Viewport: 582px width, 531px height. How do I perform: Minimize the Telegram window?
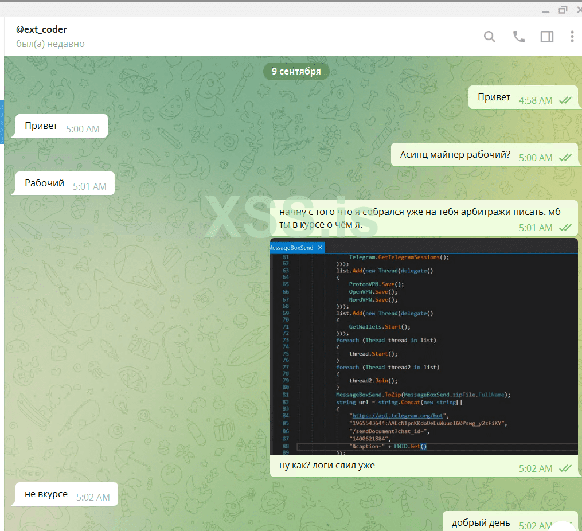545,12
